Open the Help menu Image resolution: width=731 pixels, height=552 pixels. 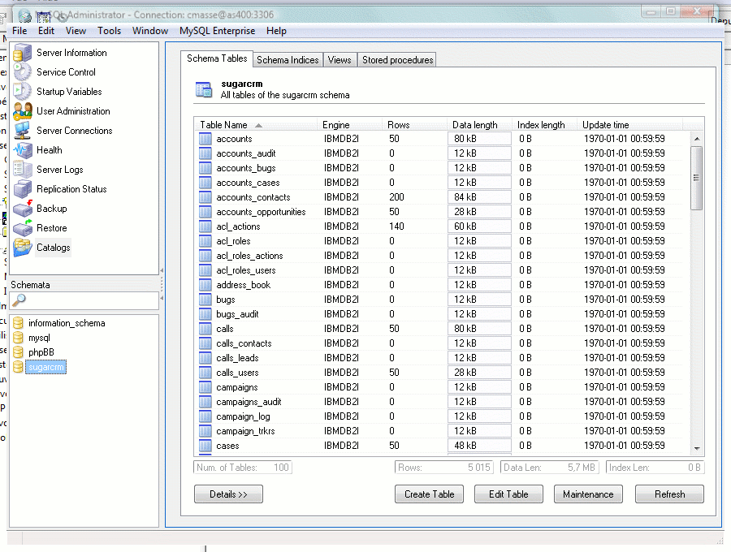point(276,31)
